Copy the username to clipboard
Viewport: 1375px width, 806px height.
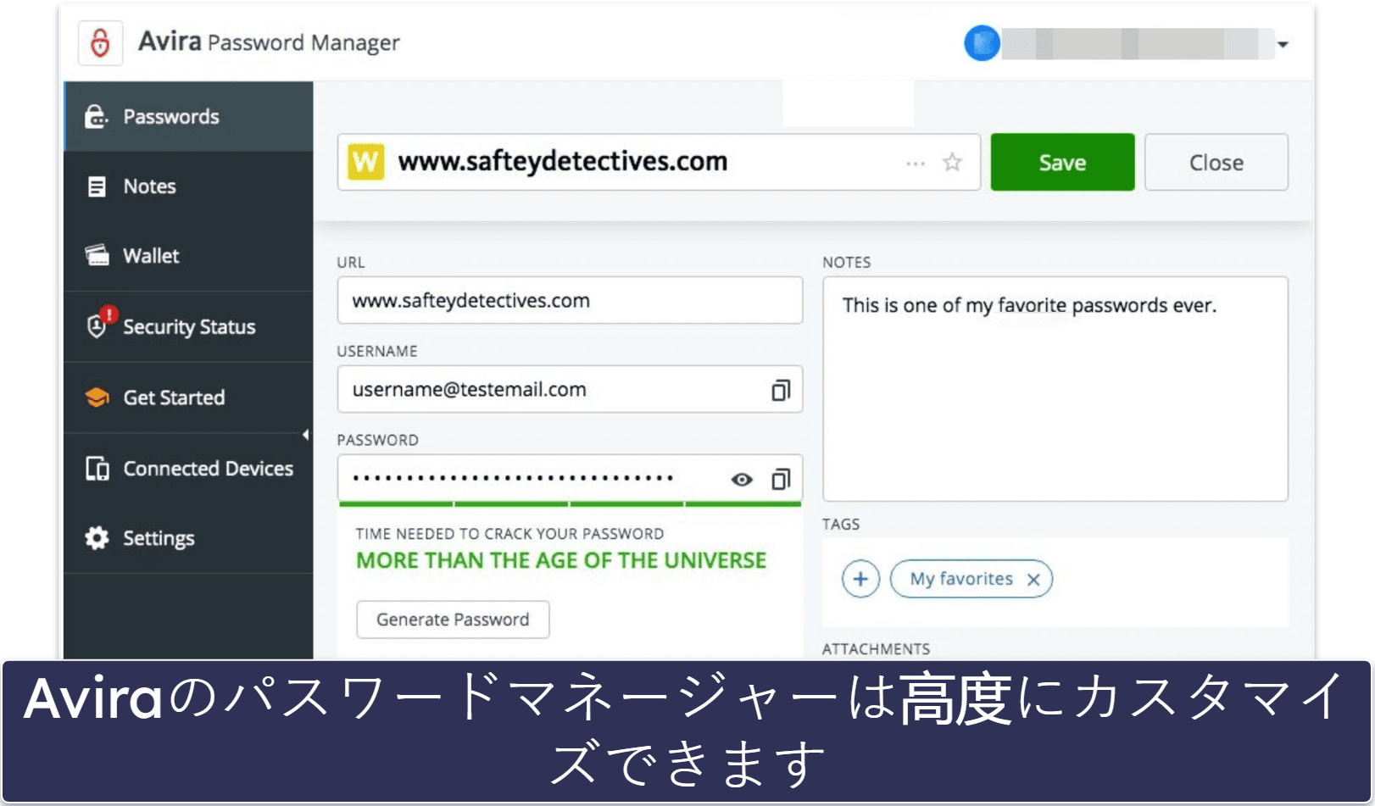point(781,390)
